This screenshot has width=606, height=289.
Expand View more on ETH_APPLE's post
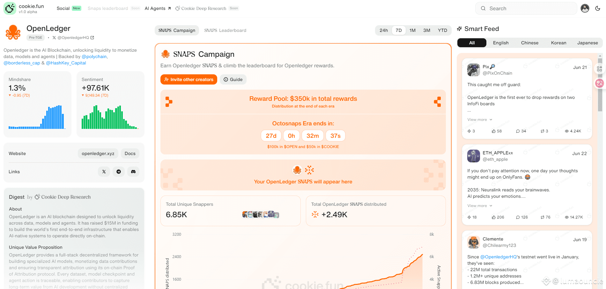(x=480, y=206)
